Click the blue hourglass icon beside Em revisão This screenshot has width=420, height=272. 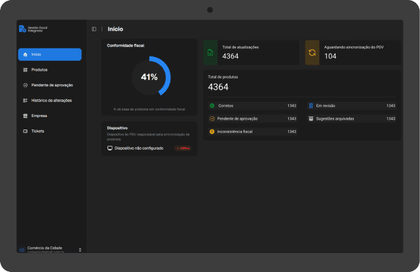coord(311,106)
